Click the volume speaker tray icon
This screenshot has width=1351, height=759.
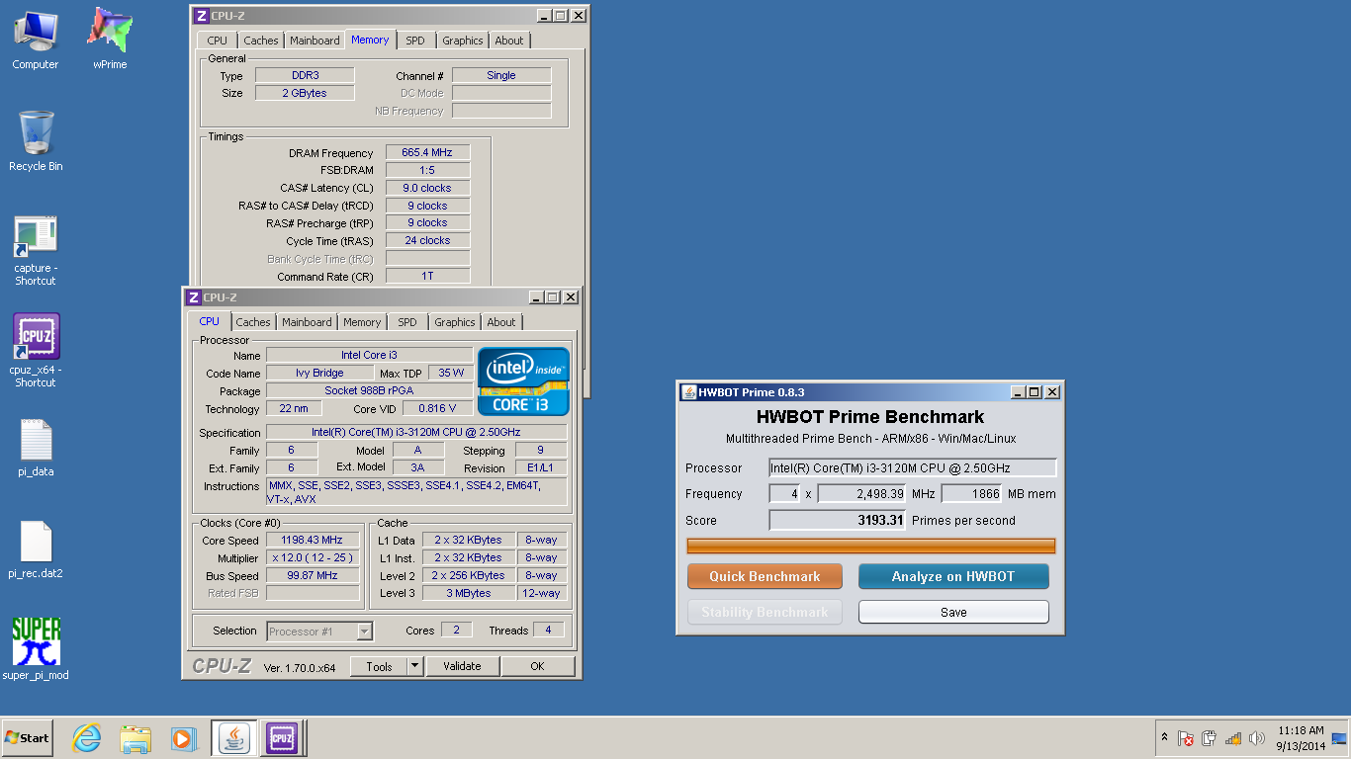[x=1257, y=738]
